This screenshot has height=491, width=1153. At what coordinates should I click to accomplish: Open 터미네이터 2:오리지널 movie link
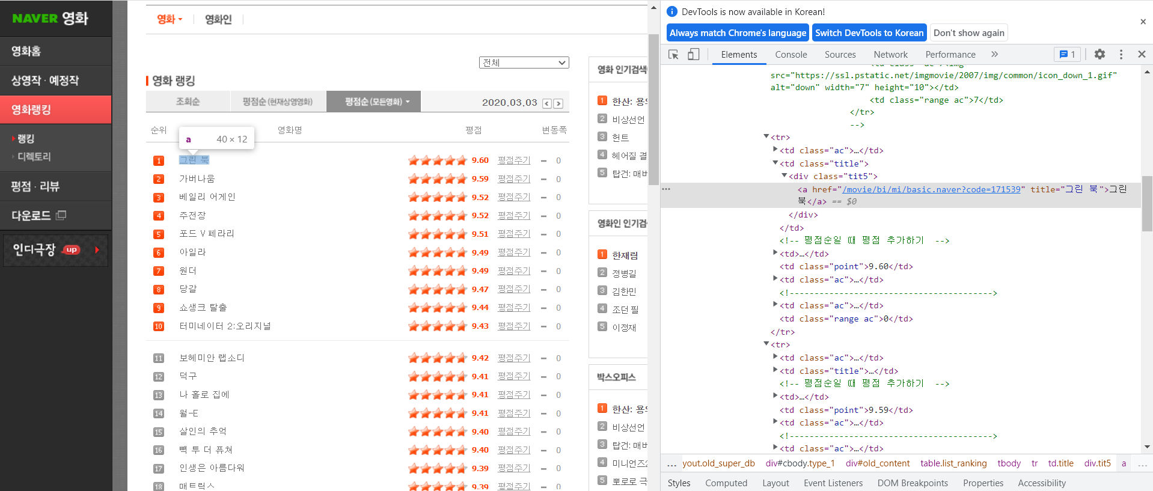tap(225, 326)
